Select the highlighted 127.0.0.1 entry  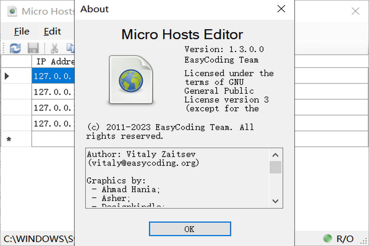tap(53, 76)
